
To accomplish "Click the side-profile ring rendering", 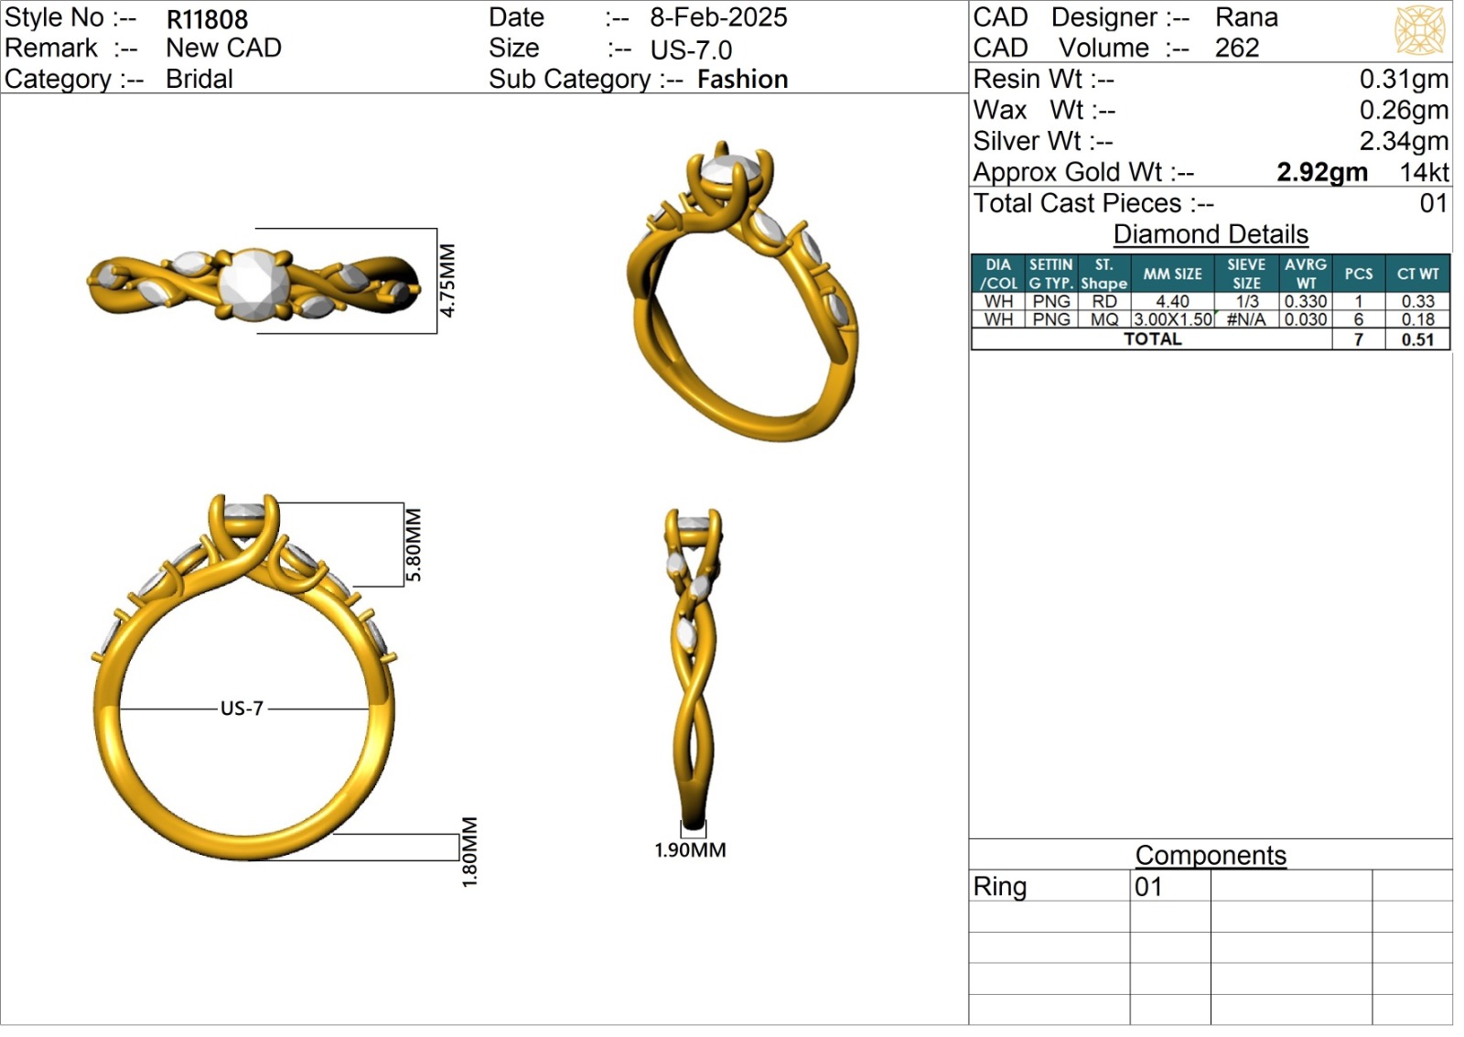I will click(x=694, y=668).
